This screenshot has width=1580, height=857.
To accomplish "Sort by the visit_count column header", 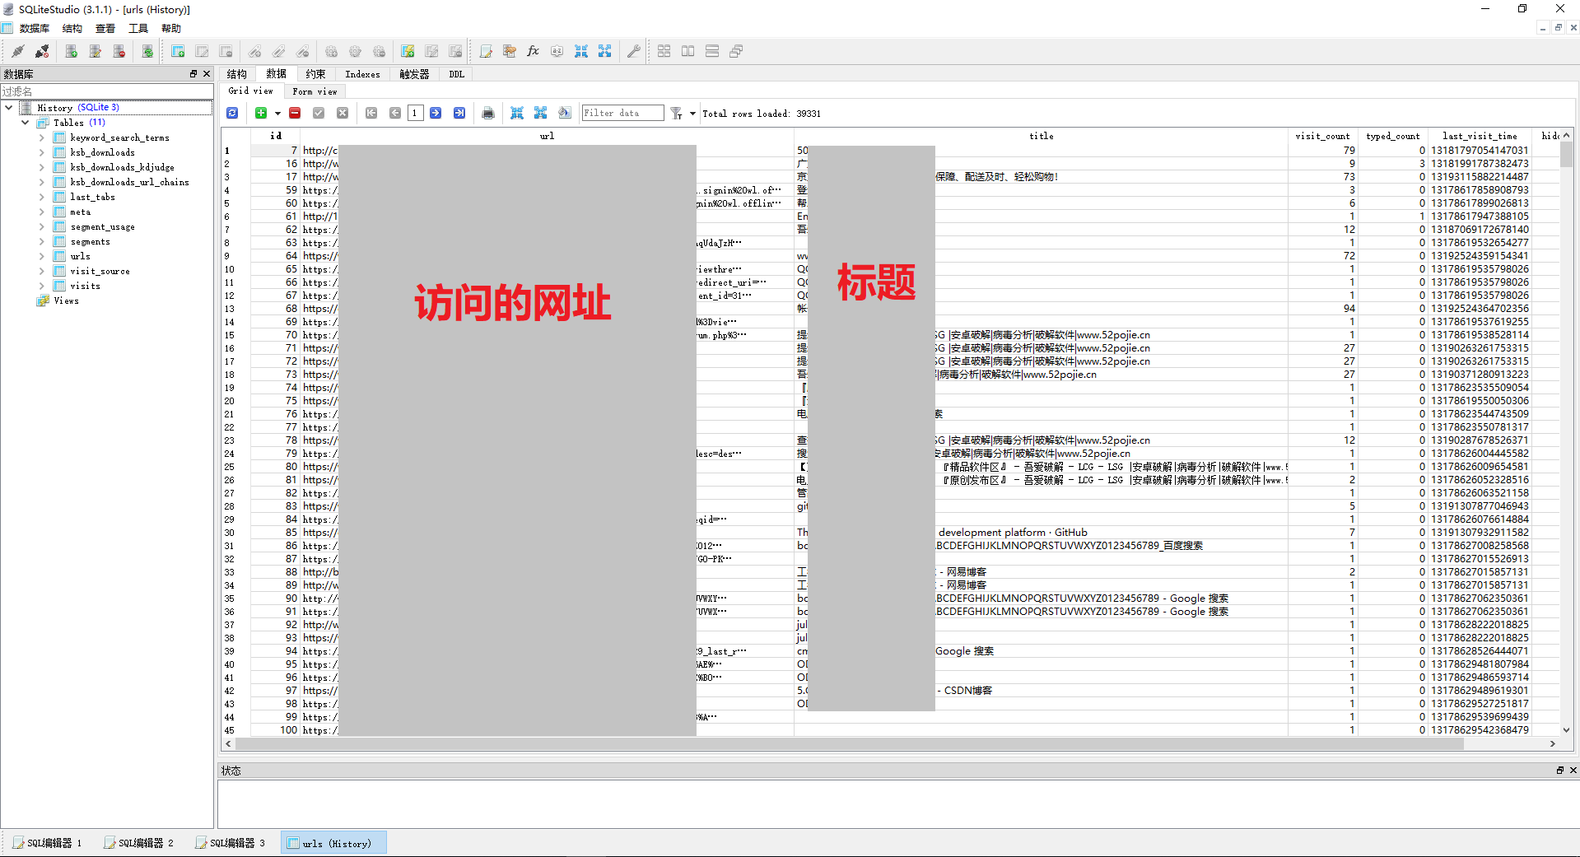I will pos(1322,136).
